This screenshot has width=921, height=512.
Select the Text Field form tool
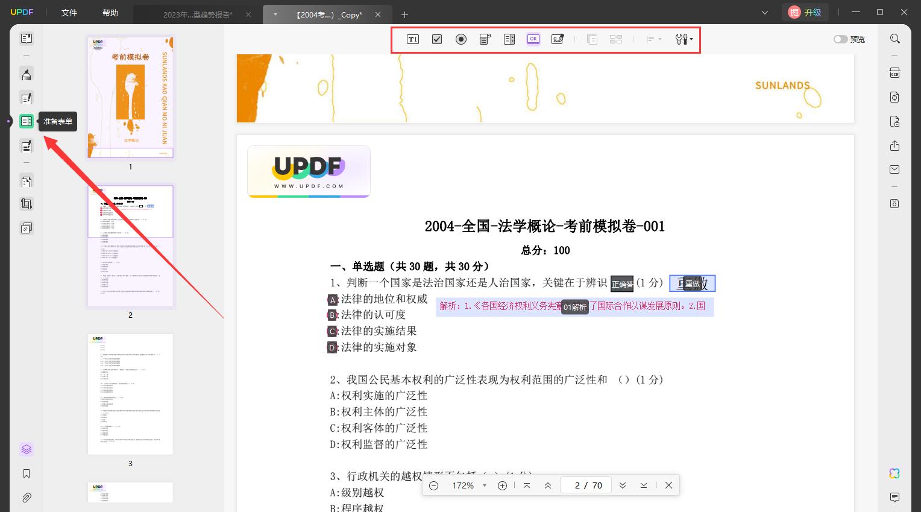click(413, 39)
